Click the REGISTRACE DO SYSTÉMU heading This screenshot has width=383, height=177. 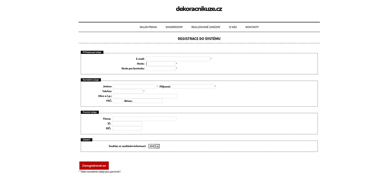[199, 39]
